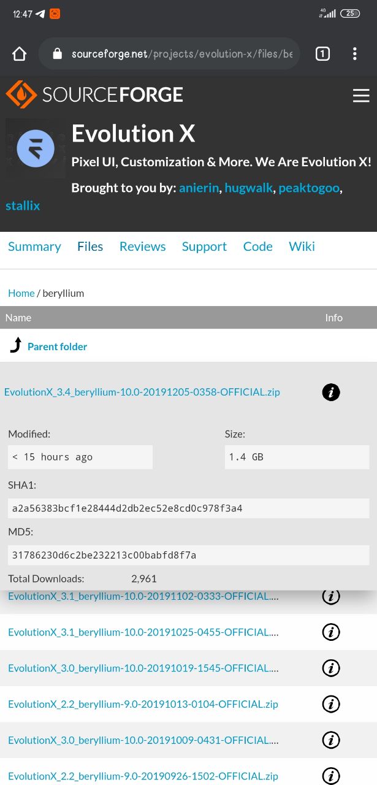The width and height of the screenshot is (377, 785).
Task: Select the MD5 hash value field
Action: pyautogui.click(x=189, y=556)
